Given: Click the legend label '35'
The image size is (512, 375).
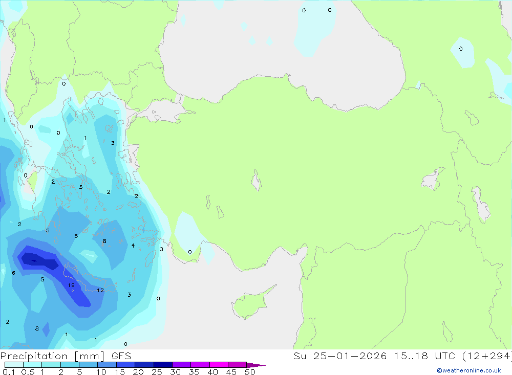Looking at the screenshot, I should [194, 372].
